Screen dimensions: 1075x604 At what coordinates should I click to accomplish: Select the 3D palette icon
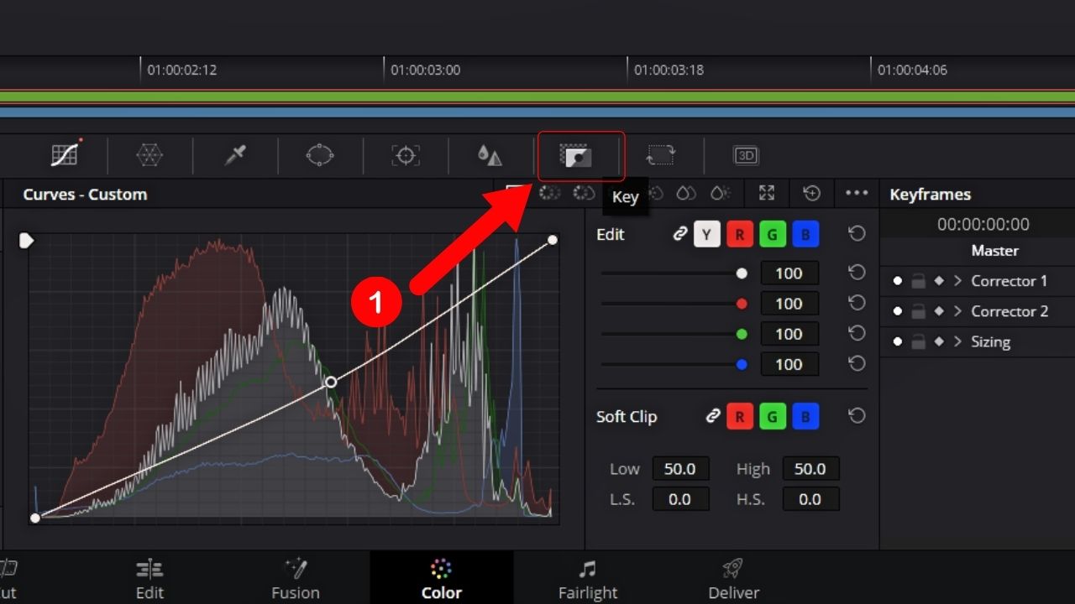click(745, 155)
